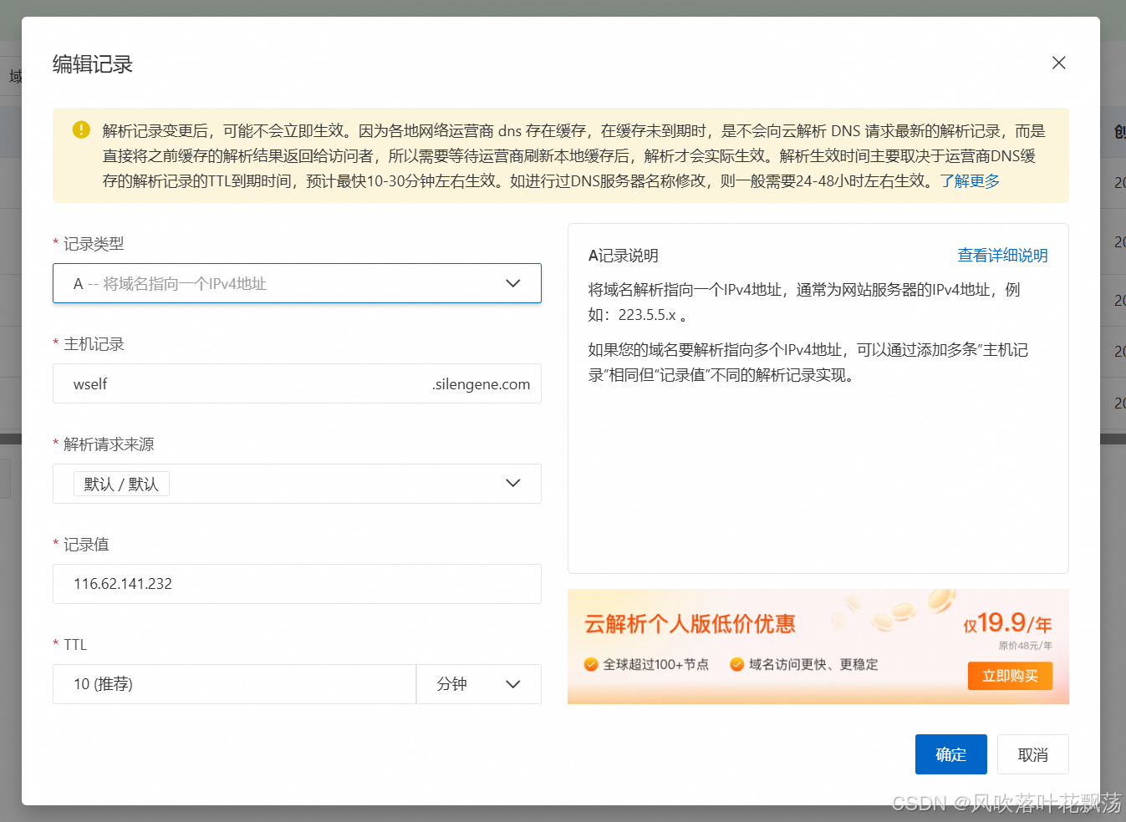Image resolution: width=1126 pixels, height=822 pixels.
Task: Click the 仅19.9/年 price text
Action: click(1007, 624)
